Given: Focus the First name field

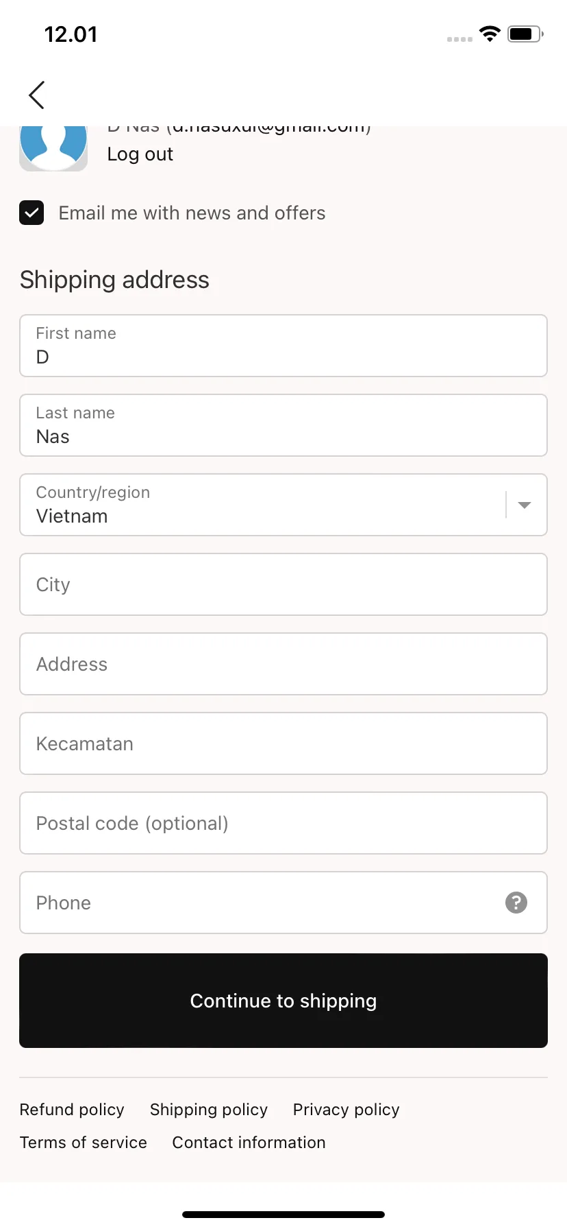Looking at the screenshot, I should pos(283,346).
